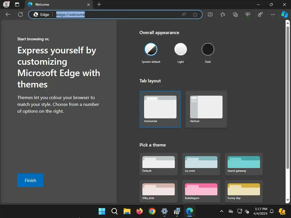Pick the Icy mint theme
Viewport: 291px width, 218px height.
(x=201, y=164)
